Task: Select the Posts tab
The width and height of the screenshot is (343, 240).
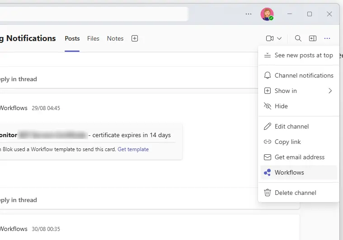Action: [72, 39]
